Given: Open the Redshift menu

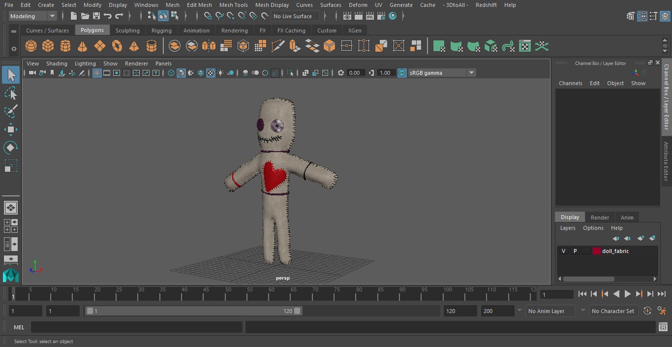Looking at the screenshot, I should (486, 5).
